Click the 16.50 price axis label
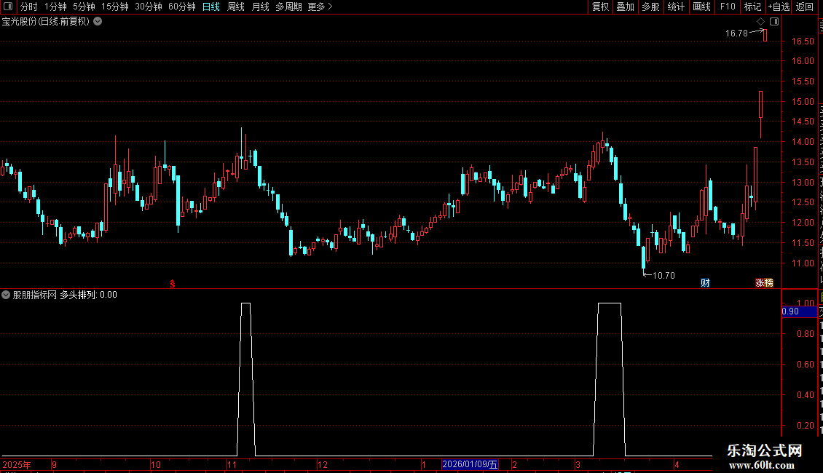 tap(803, 41)
